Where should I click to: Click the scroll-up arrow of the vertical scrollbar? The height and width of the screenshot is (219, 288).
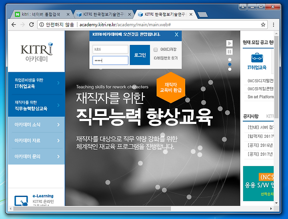276,34
